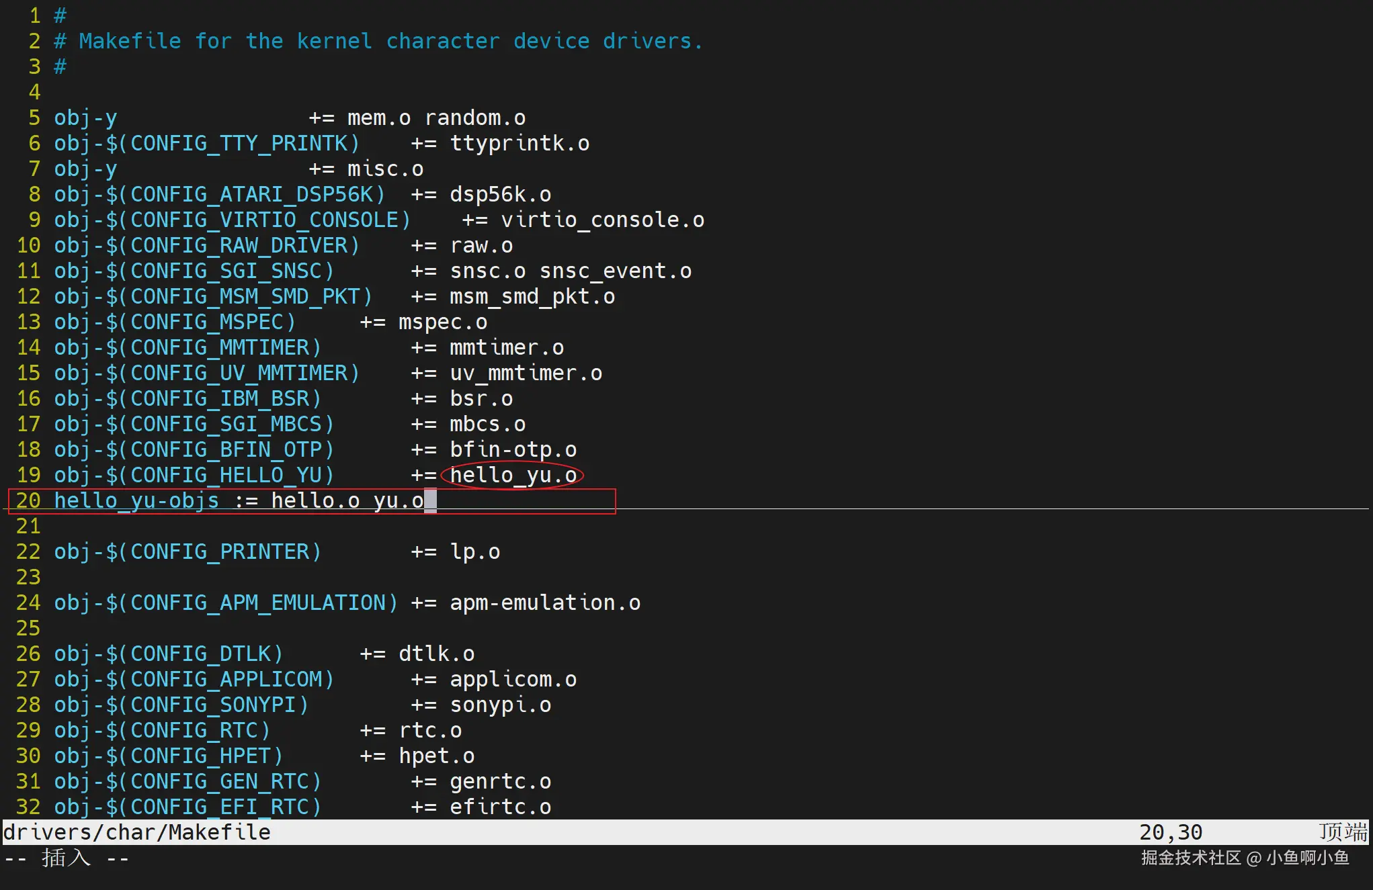Click line number 32 in gutter

pos(28,807)
